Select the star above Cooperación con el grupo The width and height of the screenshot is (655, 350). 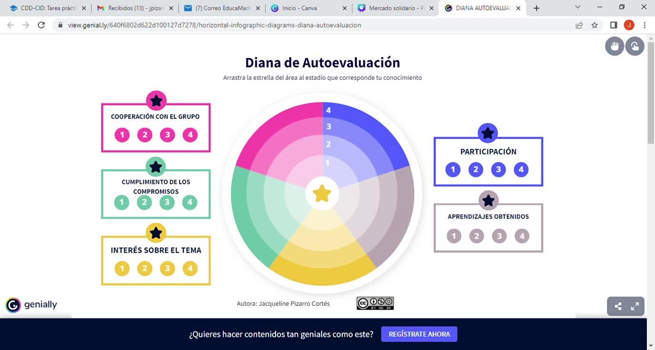pos(156,101)
